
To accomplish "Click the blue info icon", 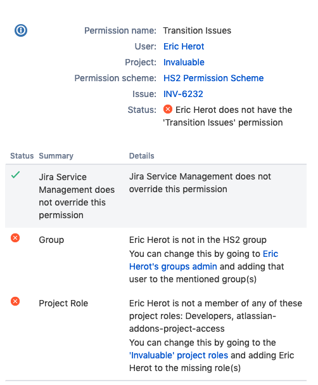I will pos(21,30).
